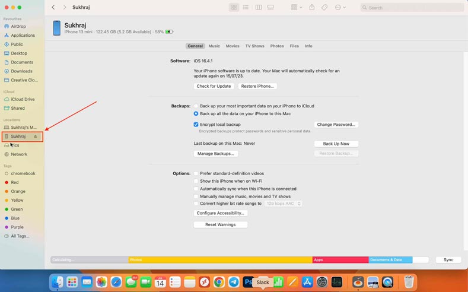The width and height of the screenshot is (468, 292).
Task: Open Numbers from the Dock
Action: pyautogui.click(x=278, y=282)
